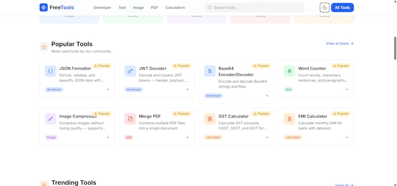Click the arrow on Base64 Encoder/Decoder card

267,95
